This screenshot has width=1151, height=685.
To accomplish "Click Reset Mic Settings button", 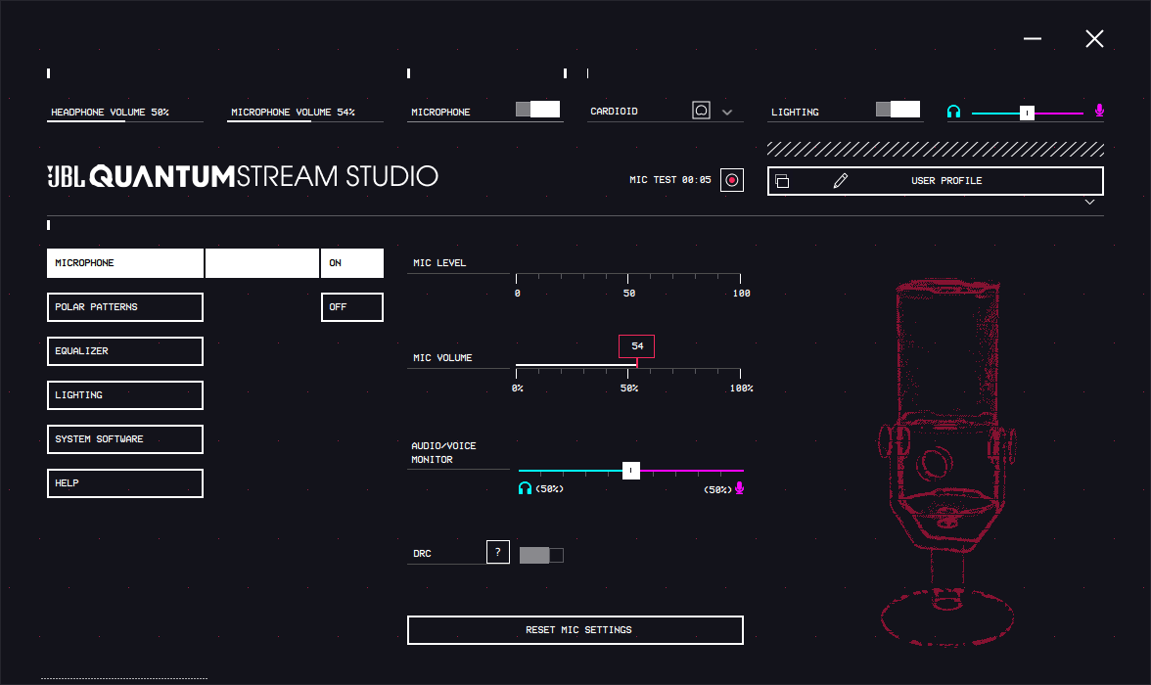I will tap(575, 630).
